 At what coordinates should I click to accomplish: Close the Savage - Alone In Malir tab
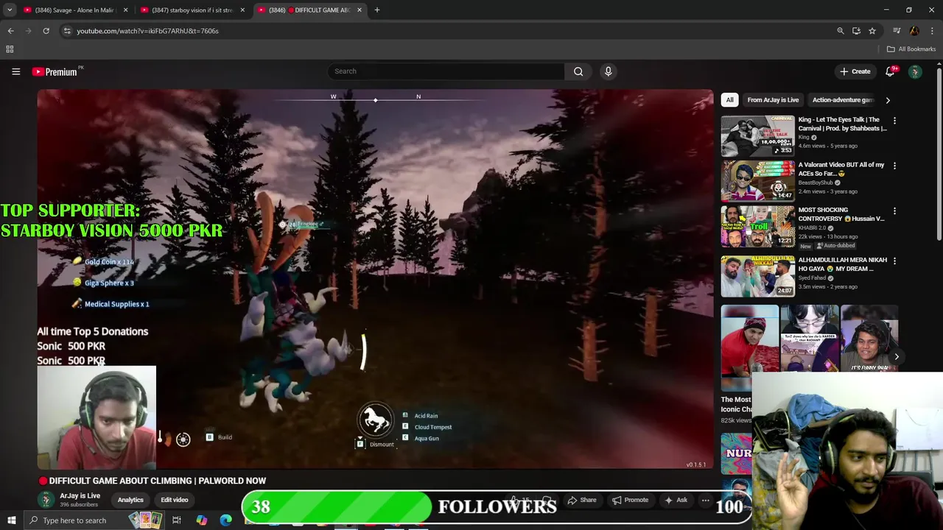click(125, 10)
